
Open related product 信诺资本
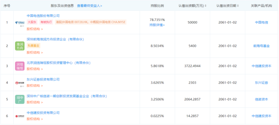point(261,99)
